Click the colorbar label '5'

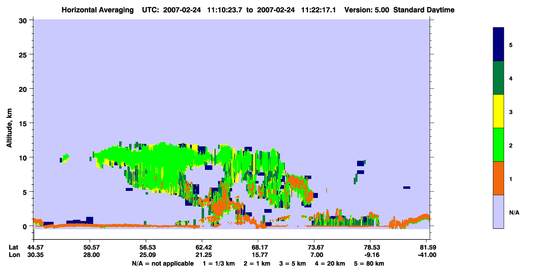point(511,45)
